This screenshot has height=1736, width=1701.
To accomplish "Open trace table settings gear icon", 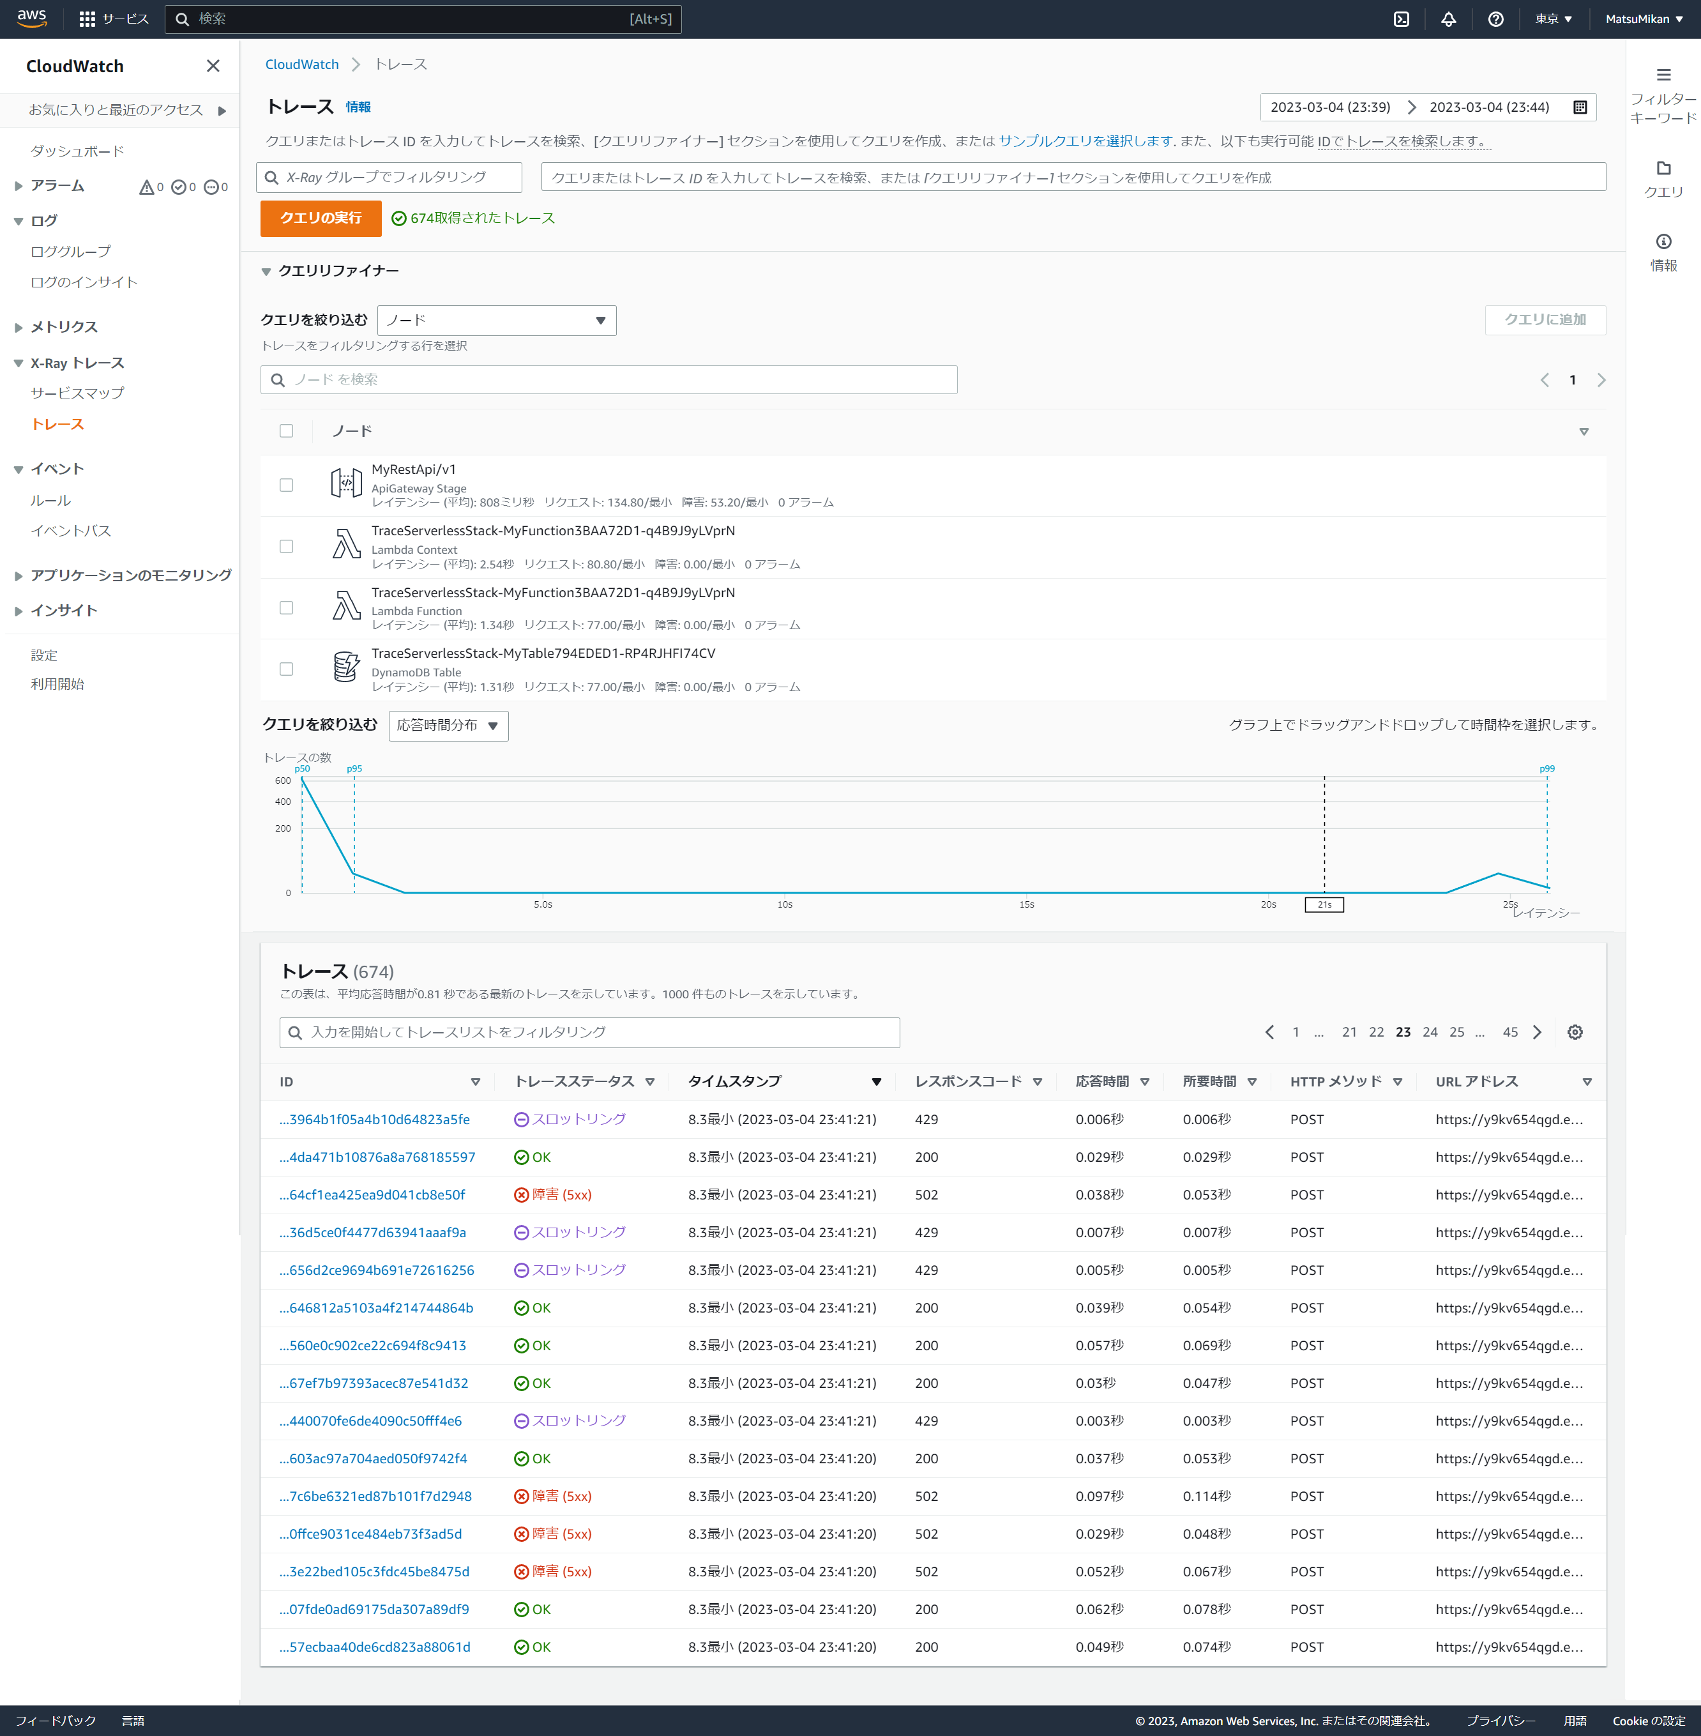I will (x=1575, y=1032).
